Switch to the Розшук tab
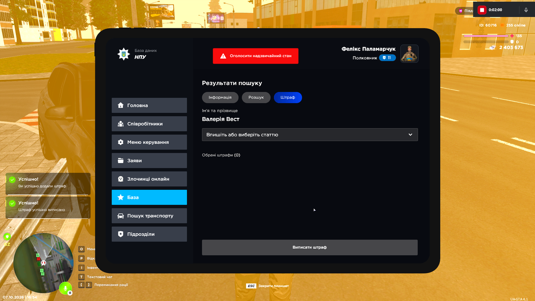This screenshot has height=301, width=535. coord(256,97)
